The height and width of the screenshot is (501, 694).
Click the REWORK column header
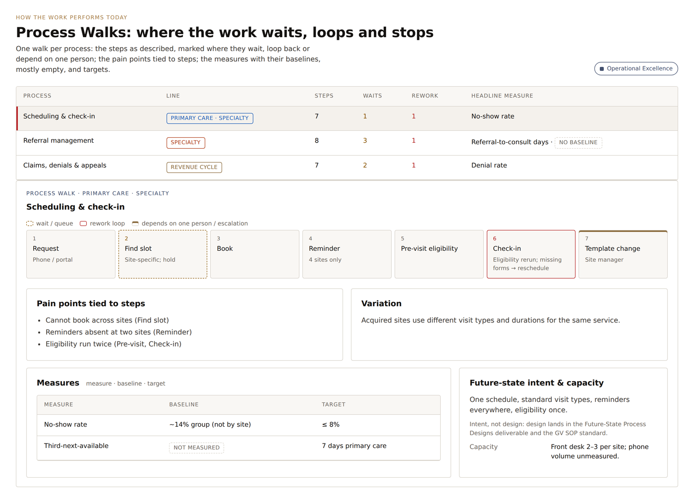point(425,96)
